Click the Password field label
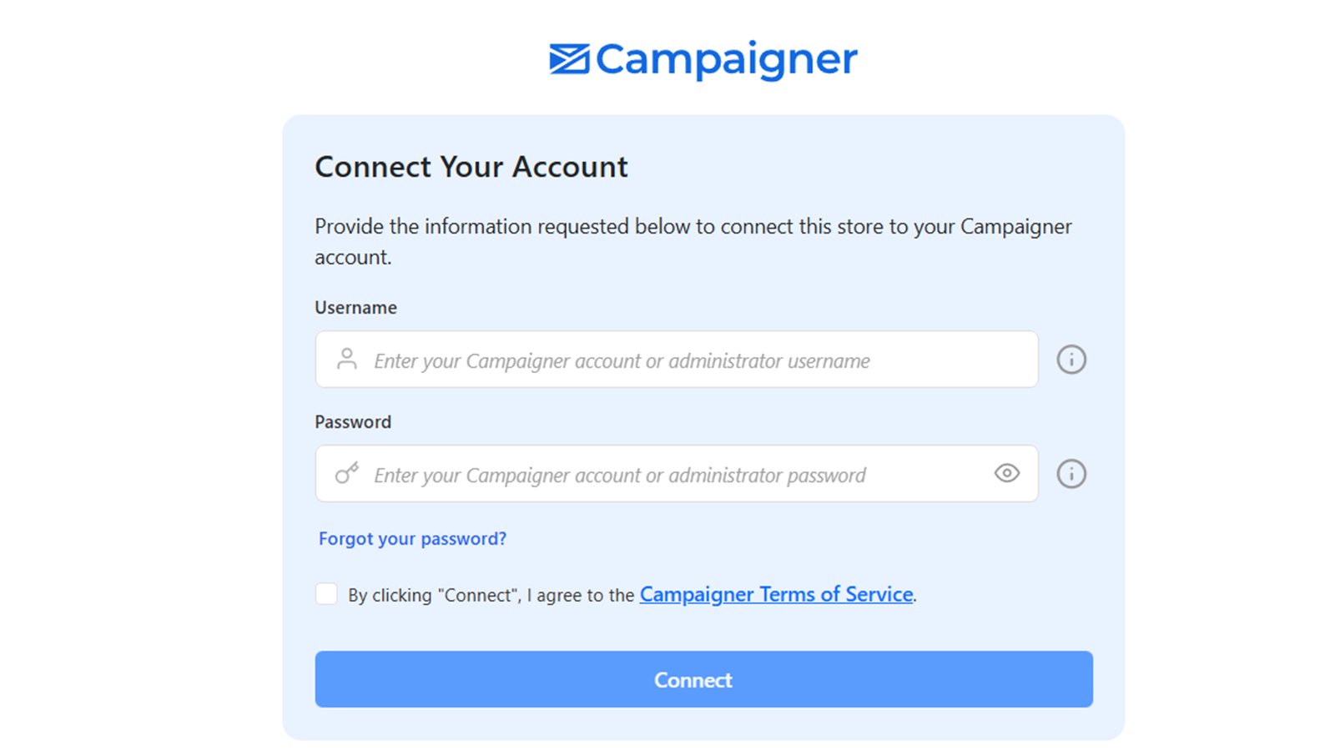This screenshot has height=751, width=1335. pyautogui.click(x=352, y=421)
